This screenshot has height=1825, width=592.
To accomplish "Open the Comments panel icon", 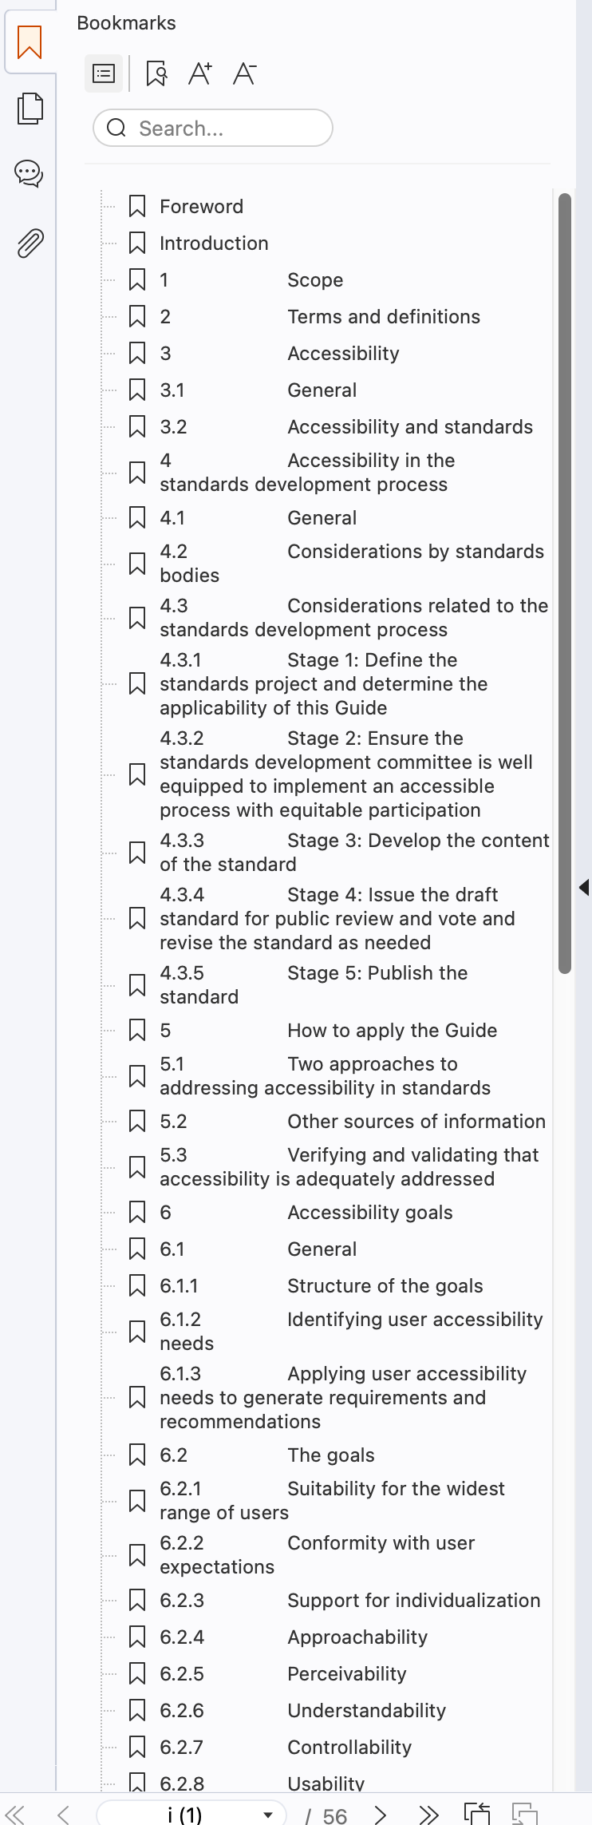I will pyautogui.click(x=30, y=173).
